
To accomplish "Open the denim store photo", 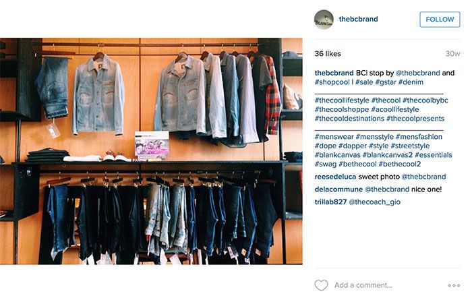I will coord(151,151).
